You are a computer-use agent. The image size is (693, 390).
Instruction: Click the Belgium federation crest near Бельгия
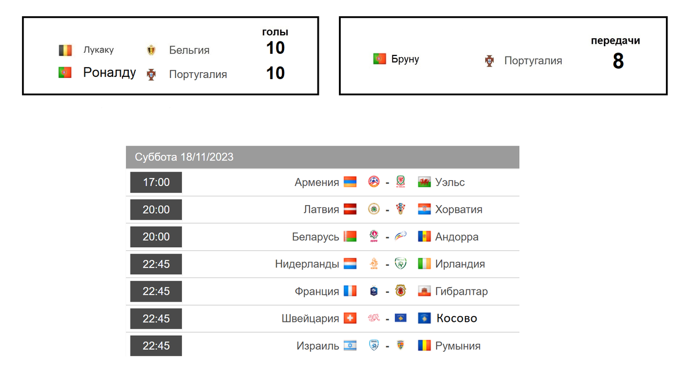pyautogui.click(x=151, y=50)
